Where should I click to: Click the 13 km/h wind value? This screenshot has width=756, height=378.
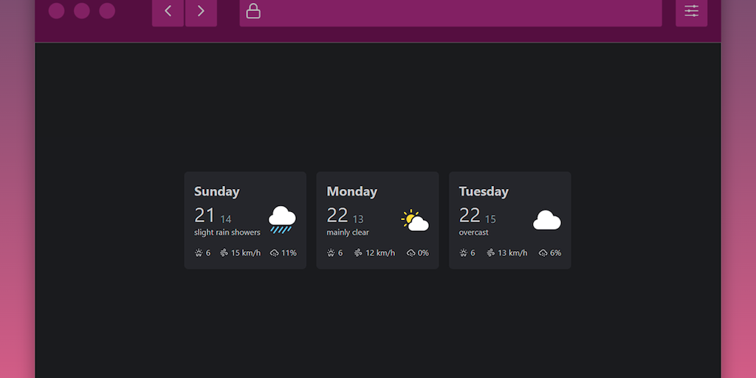coord(512,252)
